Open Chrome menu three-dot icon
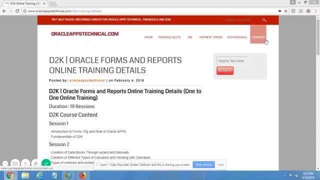Image resolution: width=320 pixels, height=180 pixels. coord(315,11)
